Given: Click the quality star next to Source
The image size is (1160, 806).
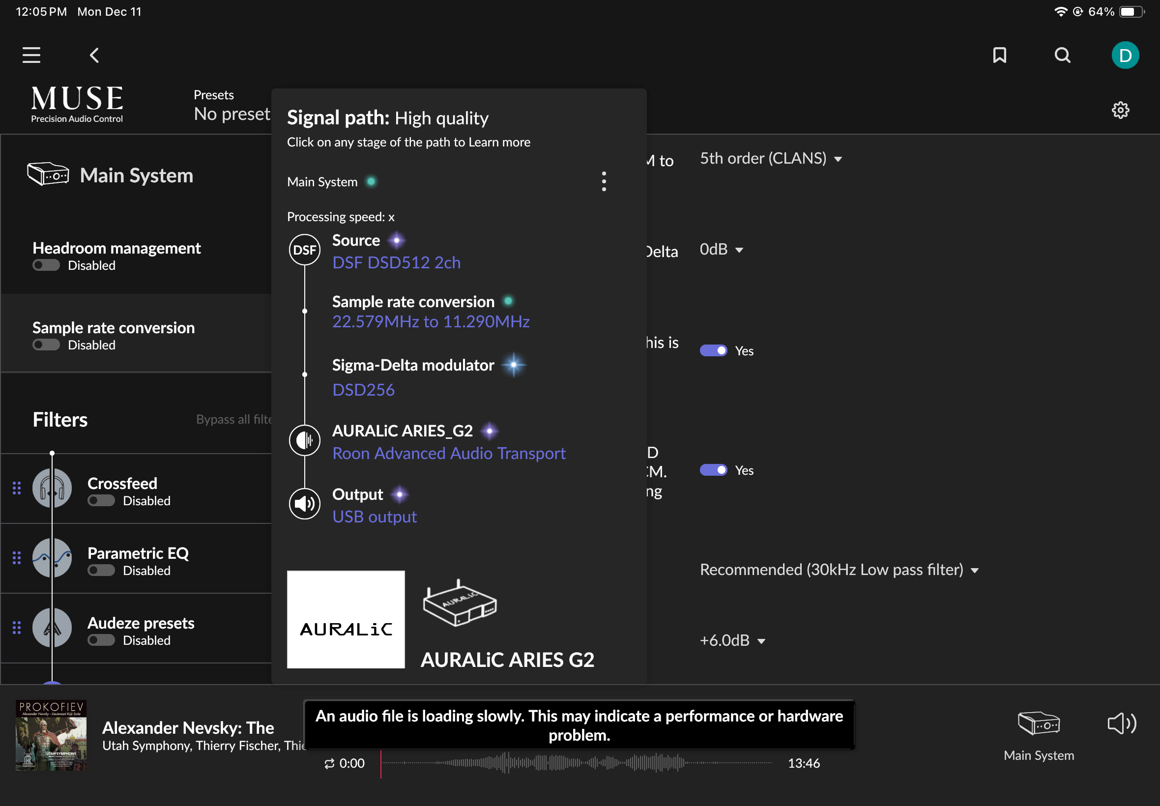Looking at the screenshot, I should [x=397, y=240].
